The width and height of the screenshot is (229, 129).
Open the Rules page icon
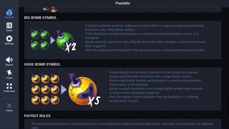point(9,27)
